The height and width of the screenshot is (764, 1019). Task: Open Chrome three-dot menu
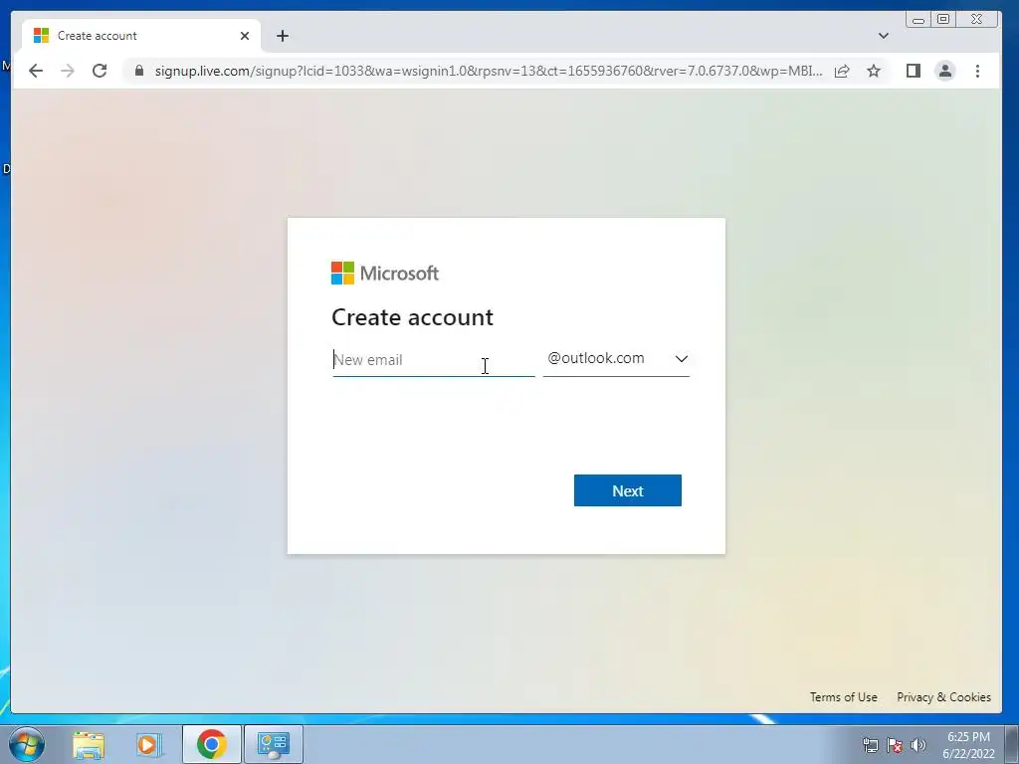(977, 71)
